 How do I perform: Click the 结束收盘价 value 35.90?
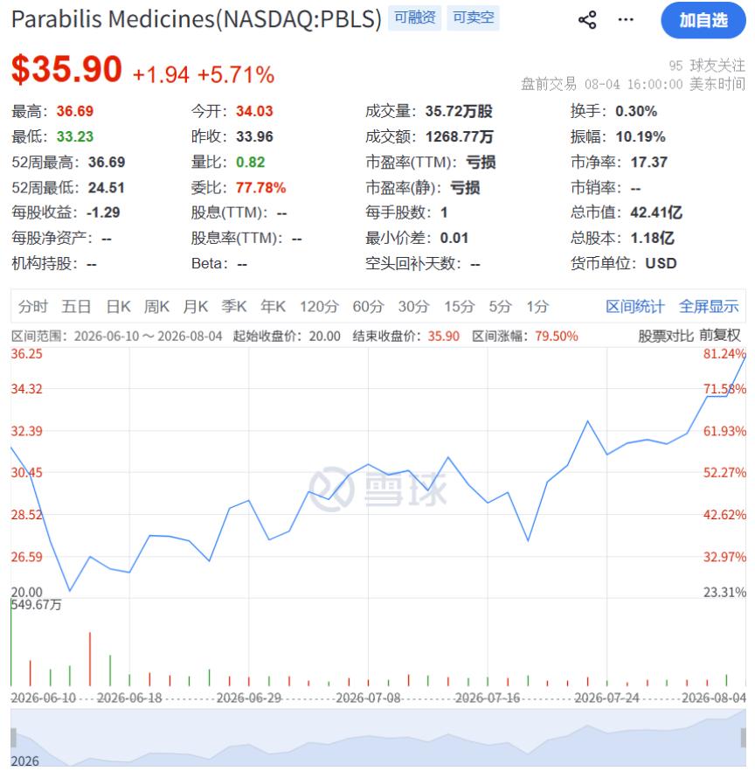(x=443, y=336)
